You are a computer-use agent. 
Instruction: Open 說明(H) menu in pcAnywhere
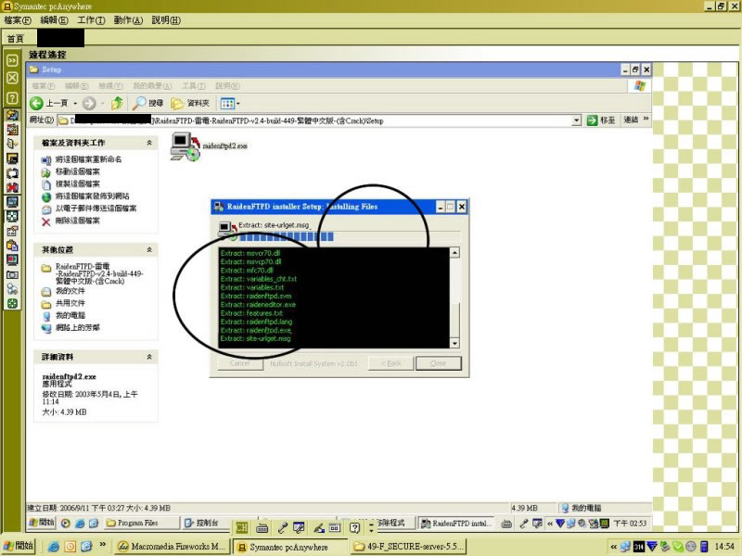tap(166, 19)
